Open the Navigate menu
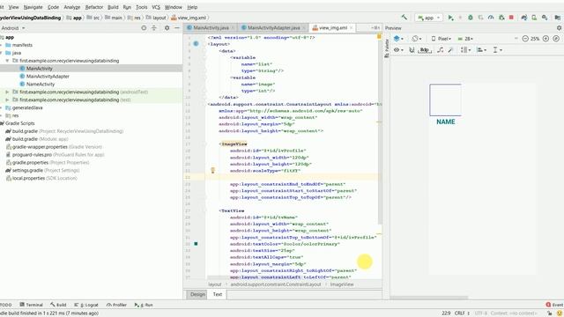The width and height of the screenshot is (564, 317). pyautogui.click(x=33, y=7)
